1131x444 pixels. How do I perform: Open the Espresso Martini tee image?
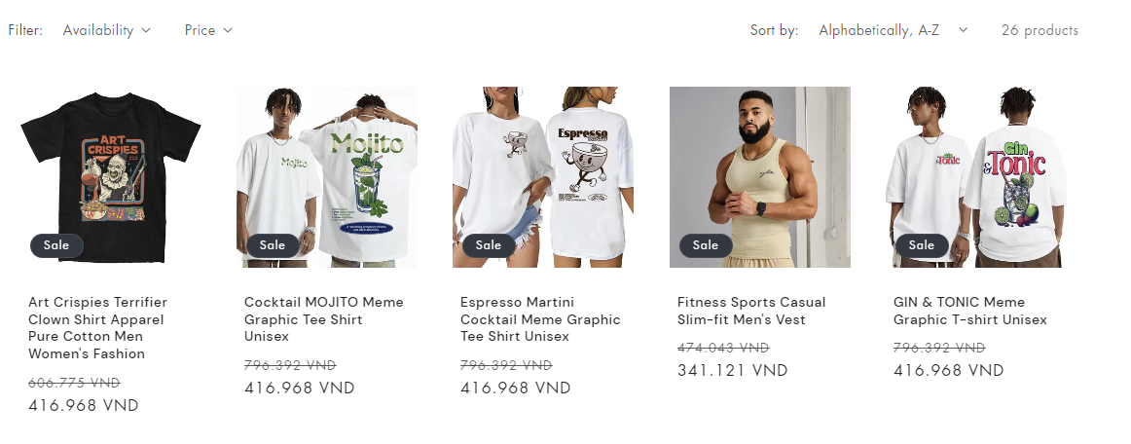543,177
